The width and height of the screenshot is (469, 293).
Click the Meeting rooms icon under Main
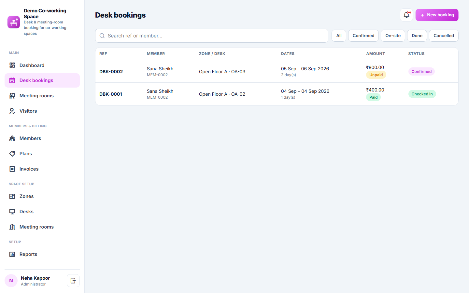12,96
